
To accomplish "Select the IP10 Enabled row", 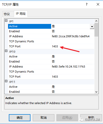I will click(51, 61).
